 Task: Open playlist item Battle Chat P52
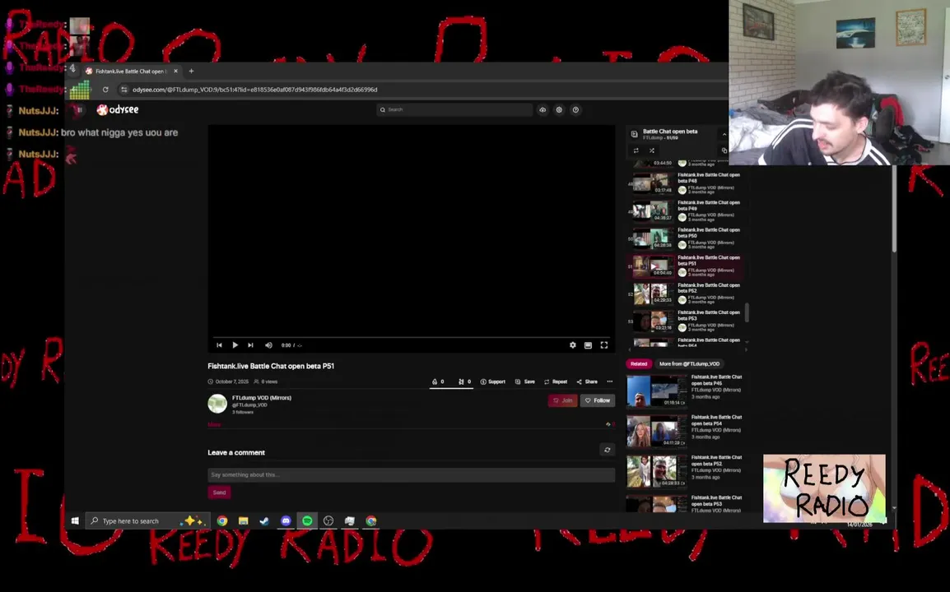click(x=687, y=293)
